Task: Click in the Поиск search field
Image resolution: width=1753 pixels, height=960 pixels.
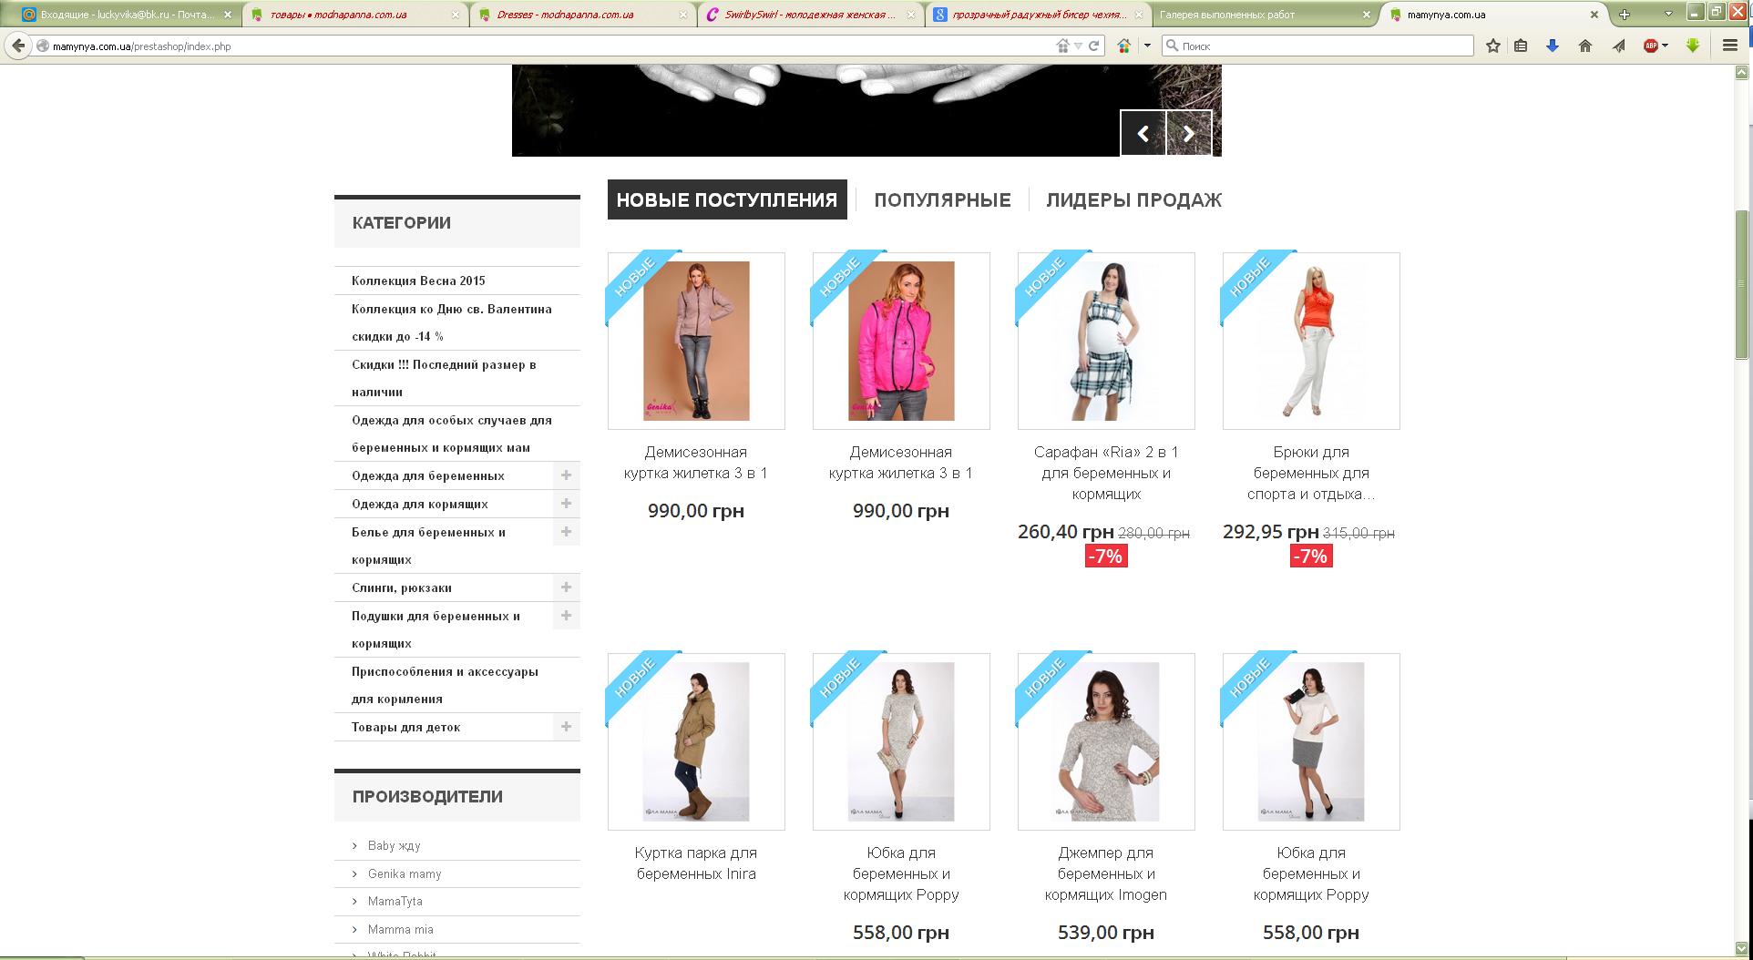Action: [1317, 46]
